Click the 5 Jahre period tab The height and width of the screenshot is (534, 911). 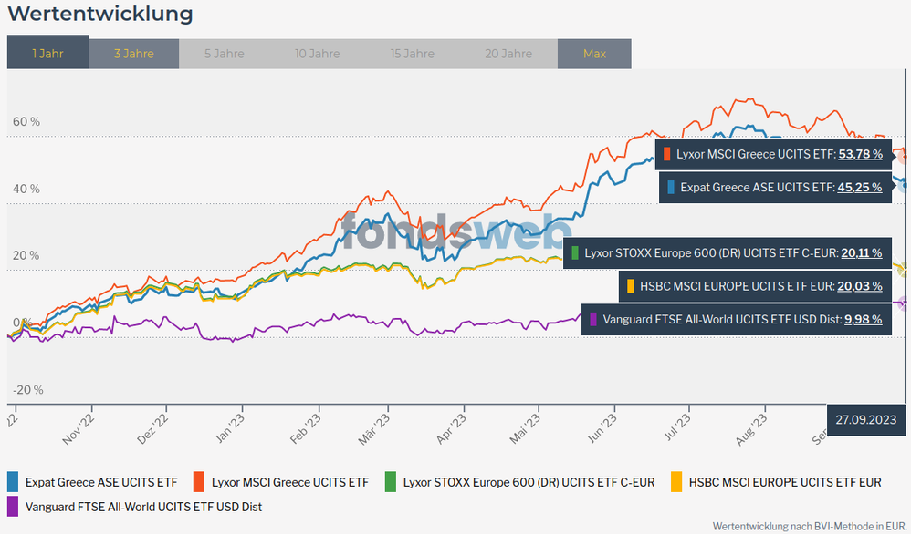coord(224,54)
